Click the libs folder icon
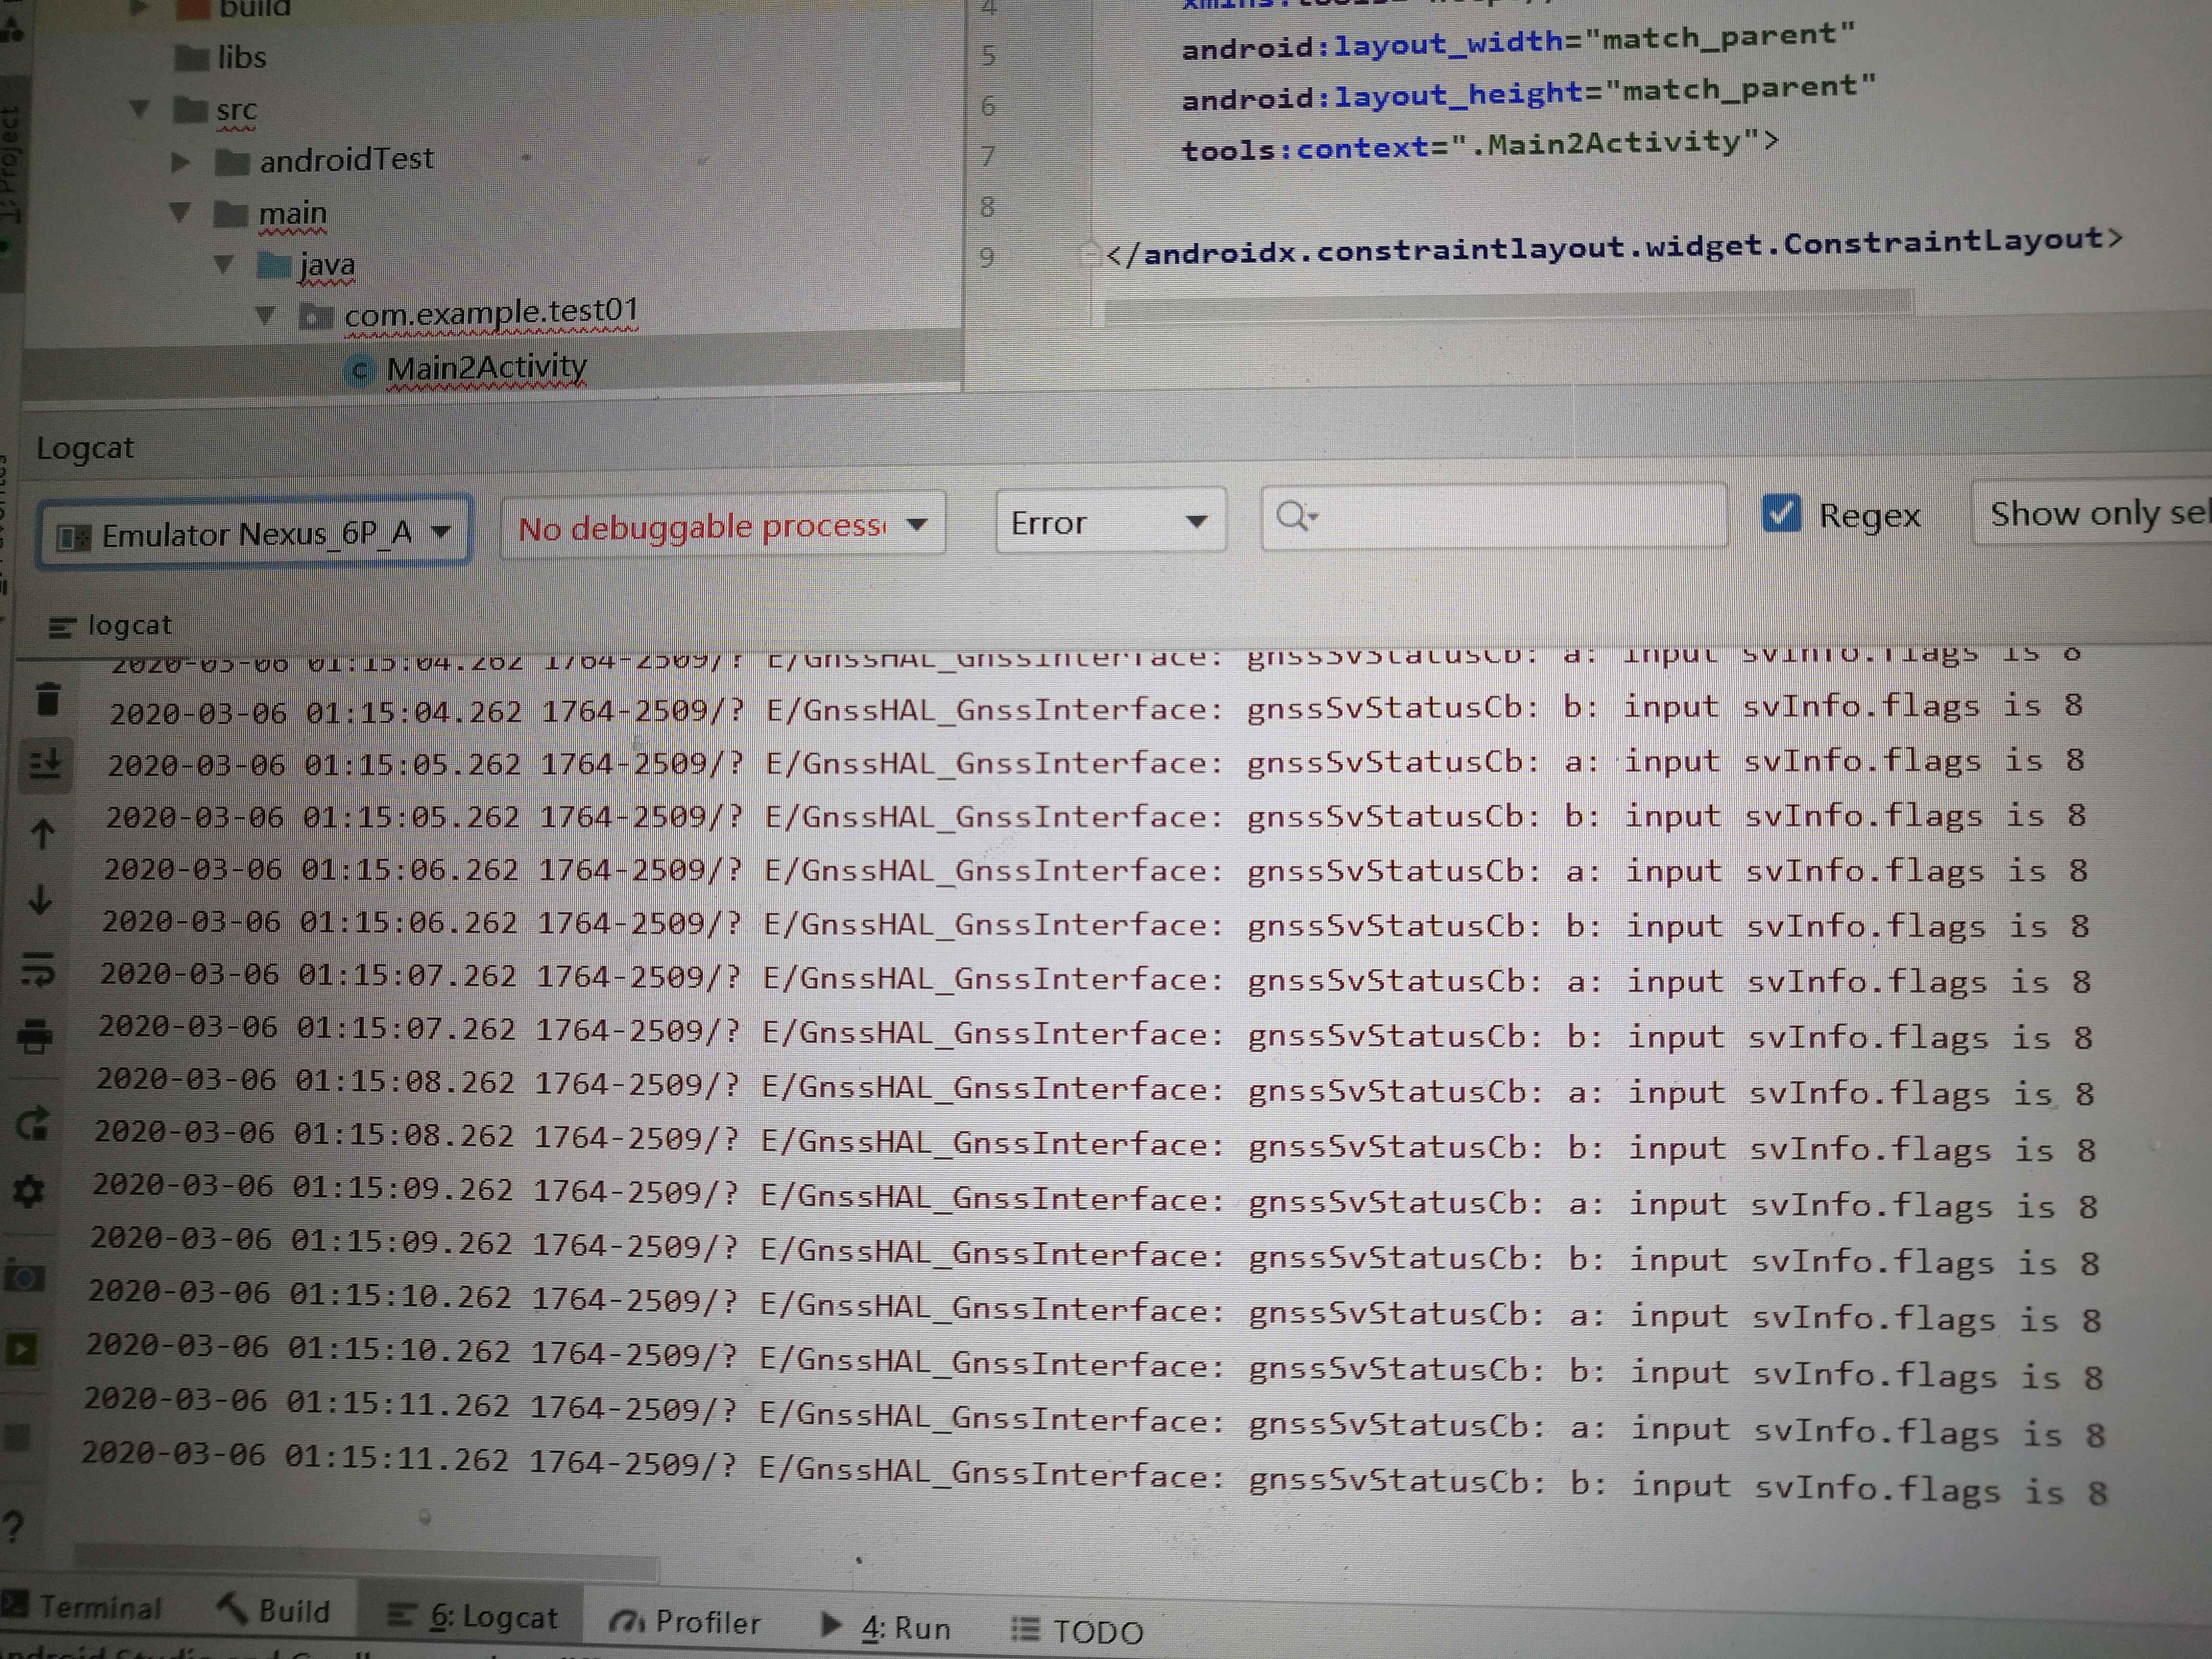Image resolution: width=2212 pixels, height=1659 pixels. 190,58
